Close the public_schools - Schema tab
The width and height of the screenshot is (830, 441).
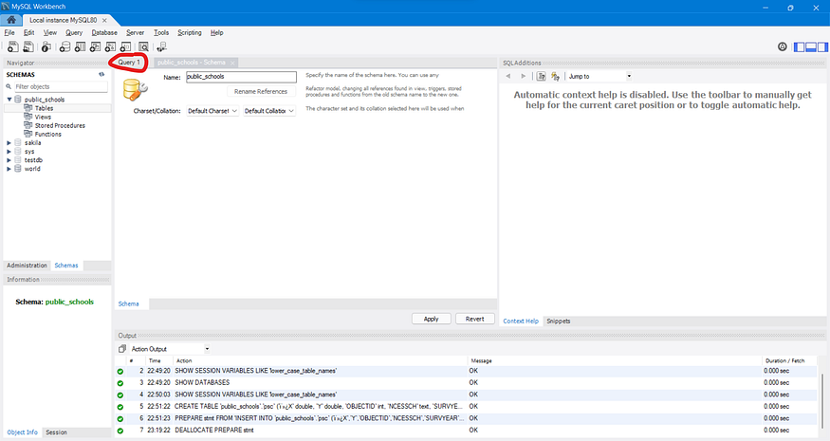[x=232, y=63]
